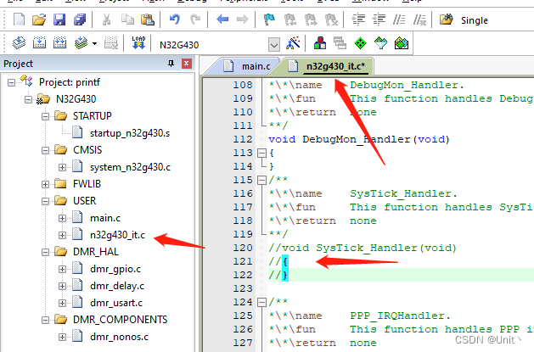Click Select Software Packs icon
Image resolution: width=534 pixels, height=352 pixels.
pyautogui.click(x=380, y=43)
